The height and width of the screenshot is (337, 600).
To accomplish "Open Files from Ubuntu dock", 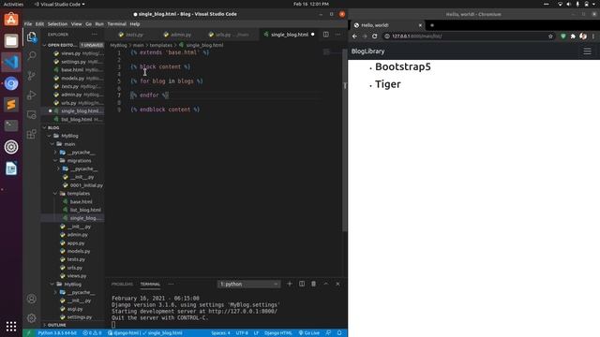I will [11, 41].
